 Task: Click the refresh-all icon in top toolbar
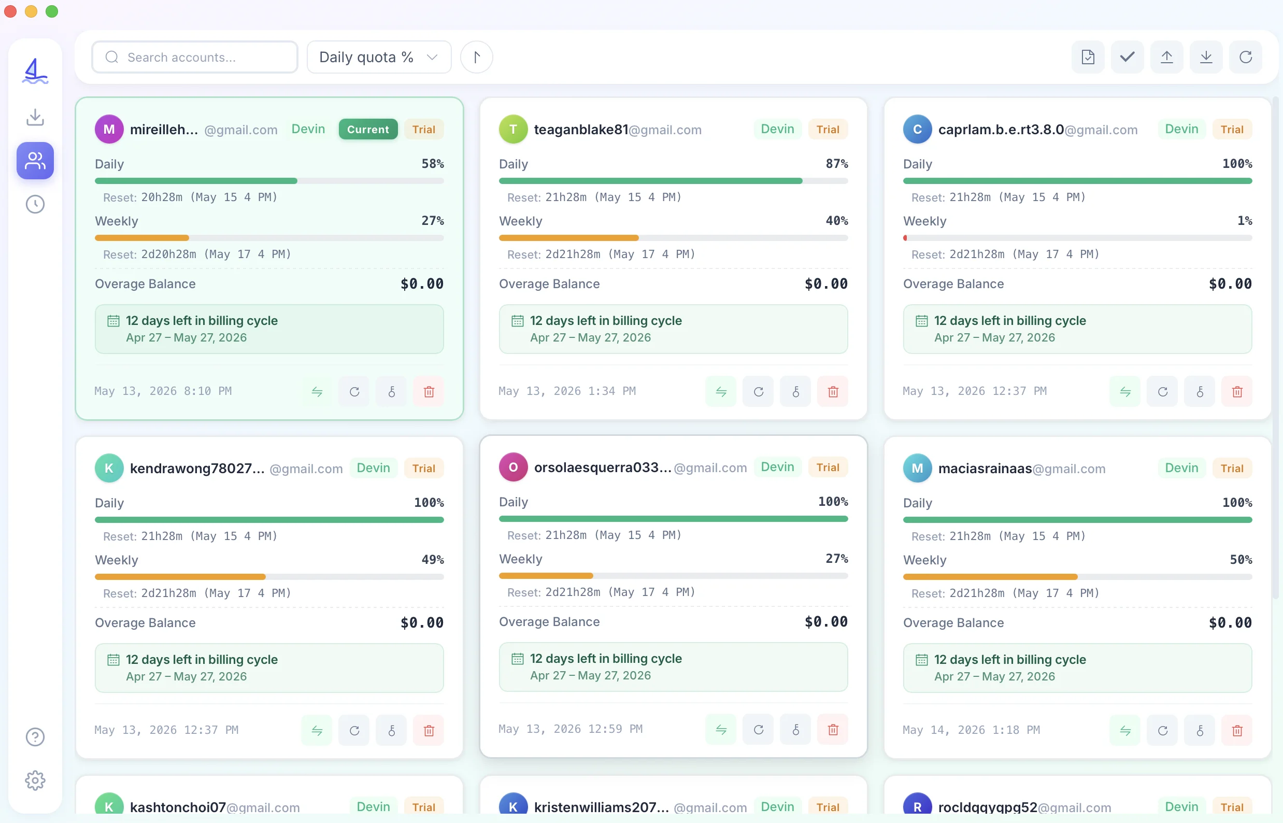[1246, 57]
